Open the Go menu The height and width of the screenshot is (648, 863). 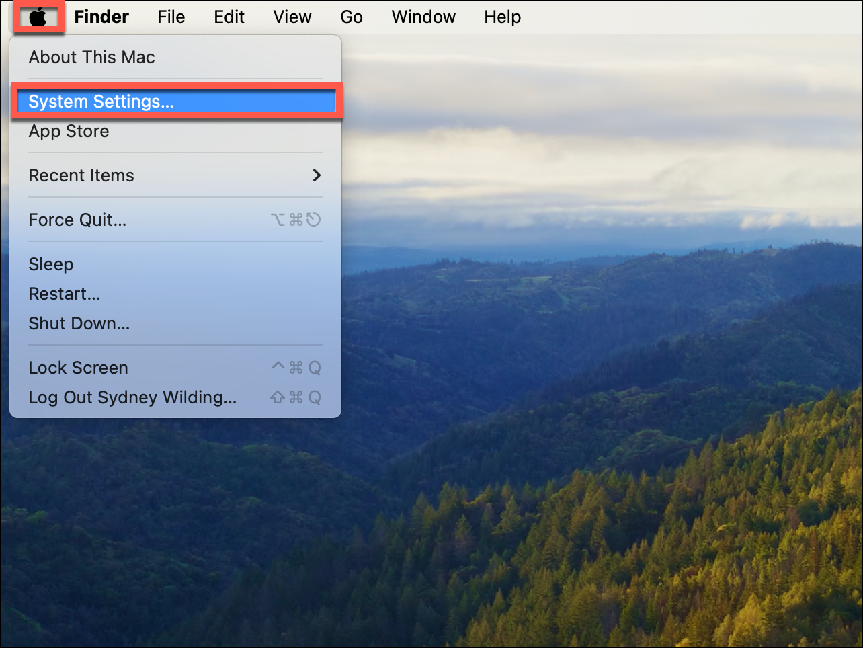click(352, 17)
